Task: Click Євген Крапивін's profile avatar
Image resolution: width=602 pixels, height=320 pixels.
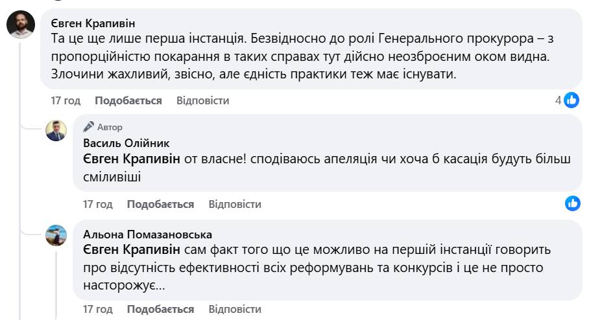Action: coord(21,25)
